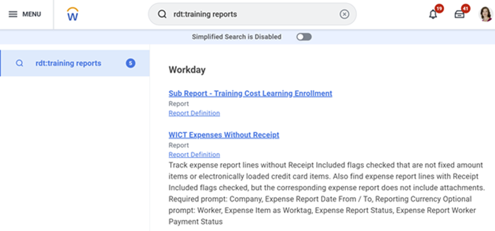Open notifications bell with 19 badge
The height and width of the screenshot is (231, 495).
(x=433, y=14)
